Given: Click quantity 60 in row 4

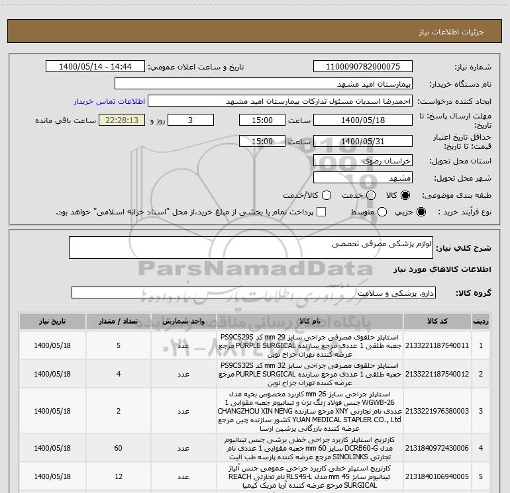Looking at the screenshot, I should [119, 448].
